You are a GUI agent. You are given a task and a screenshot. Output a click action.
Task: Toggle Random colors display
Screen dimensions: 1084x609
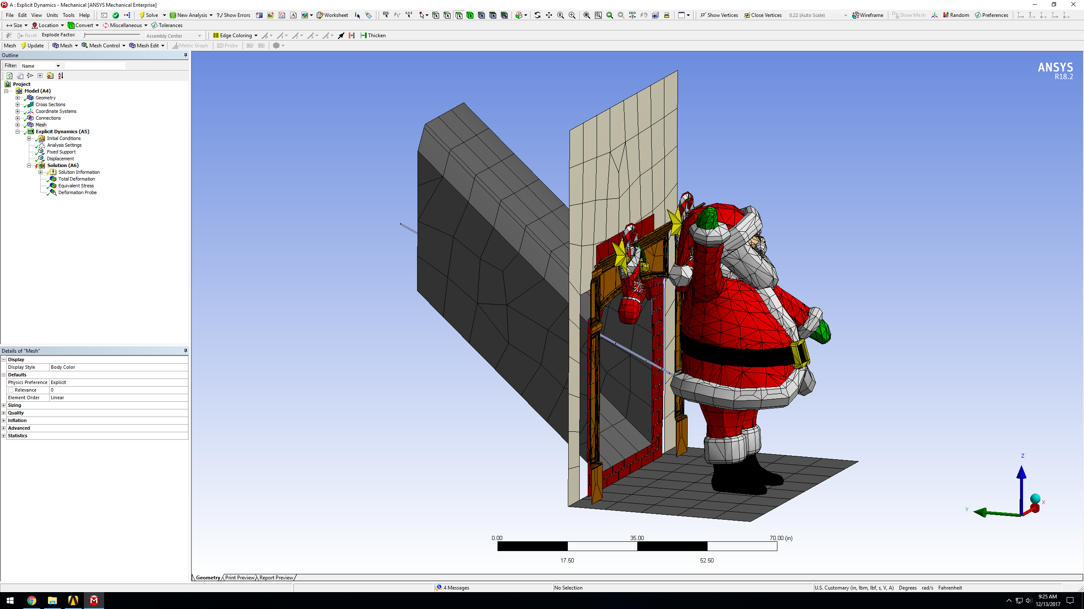pyautogui.click(x=956, y=15)
